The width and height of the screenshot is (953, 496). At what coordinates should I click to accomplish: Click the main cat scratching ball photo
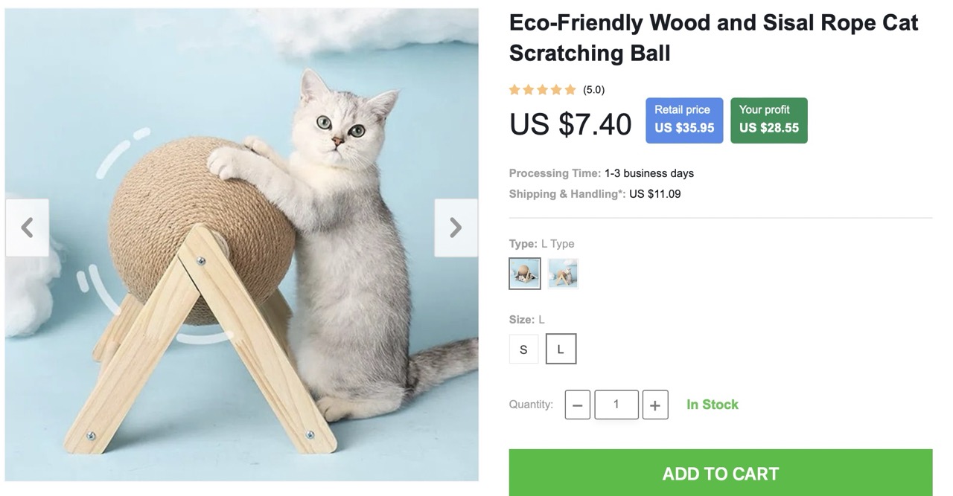pos(241,245)
